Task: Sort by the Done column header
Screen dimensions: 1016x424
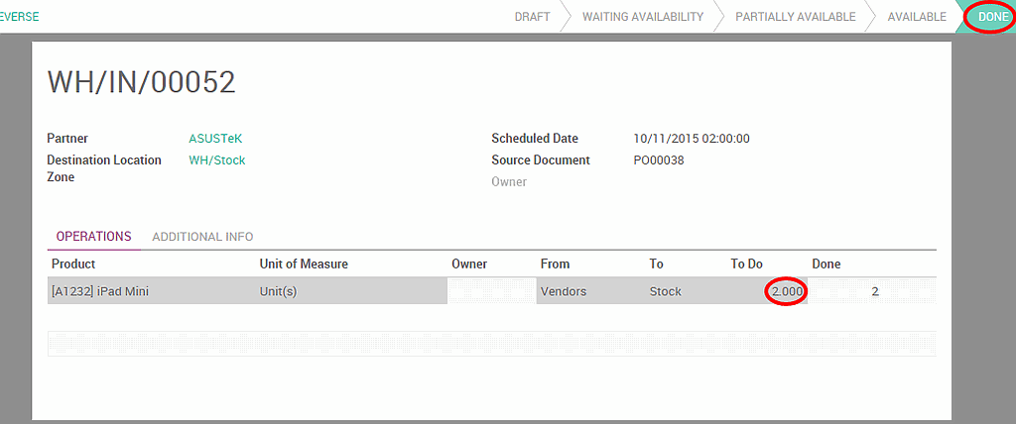Action: pos(825,265)
